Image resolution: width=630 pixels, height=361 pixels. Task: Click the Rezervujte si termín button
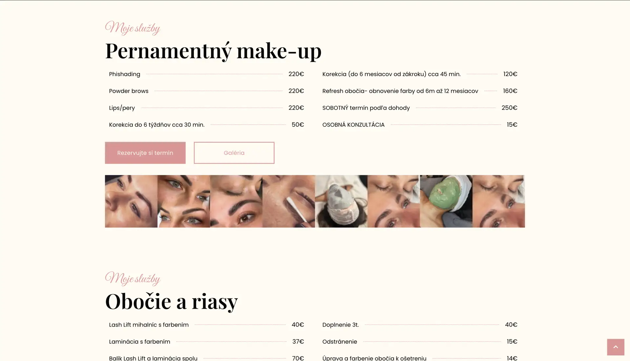pos(145,153)
